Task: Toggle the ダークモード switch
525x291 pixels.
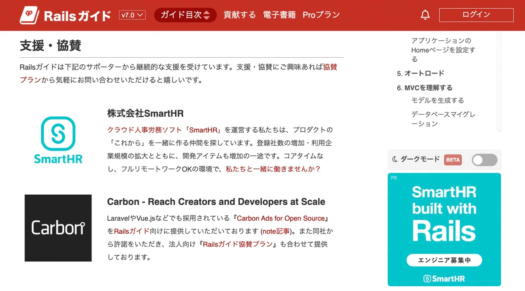Action: coord(484,160)
